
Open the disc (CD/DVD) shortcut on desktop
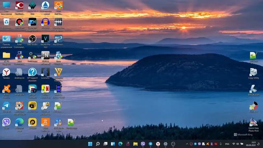pos(58,122)
